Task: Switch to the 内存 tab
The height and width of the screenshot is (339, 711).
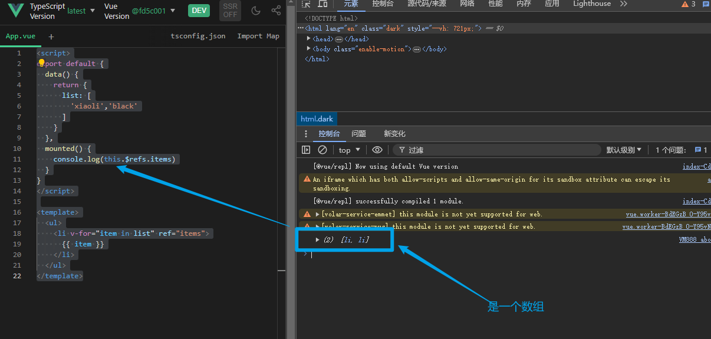Action: click(524, 4)
